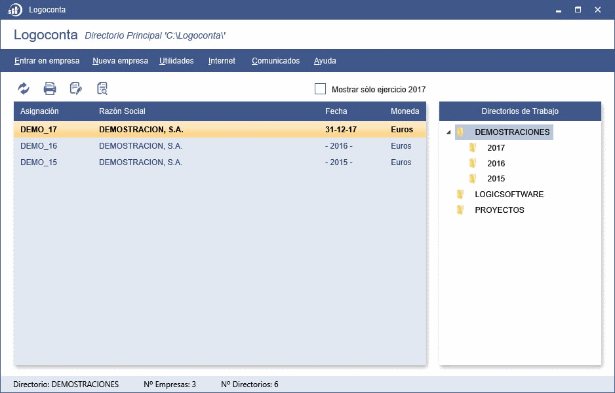The width and height of the screenshot is (615, 393).
Task: Collapse the DEMOSTRACIONES tree node arrow
Action: [x=448, y=133]
